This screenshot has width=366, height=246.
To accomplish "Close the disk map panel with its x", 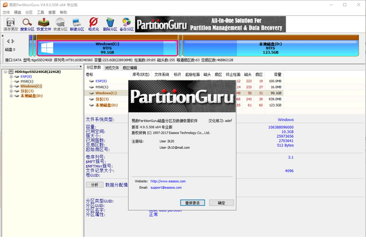I will point(2,36).
